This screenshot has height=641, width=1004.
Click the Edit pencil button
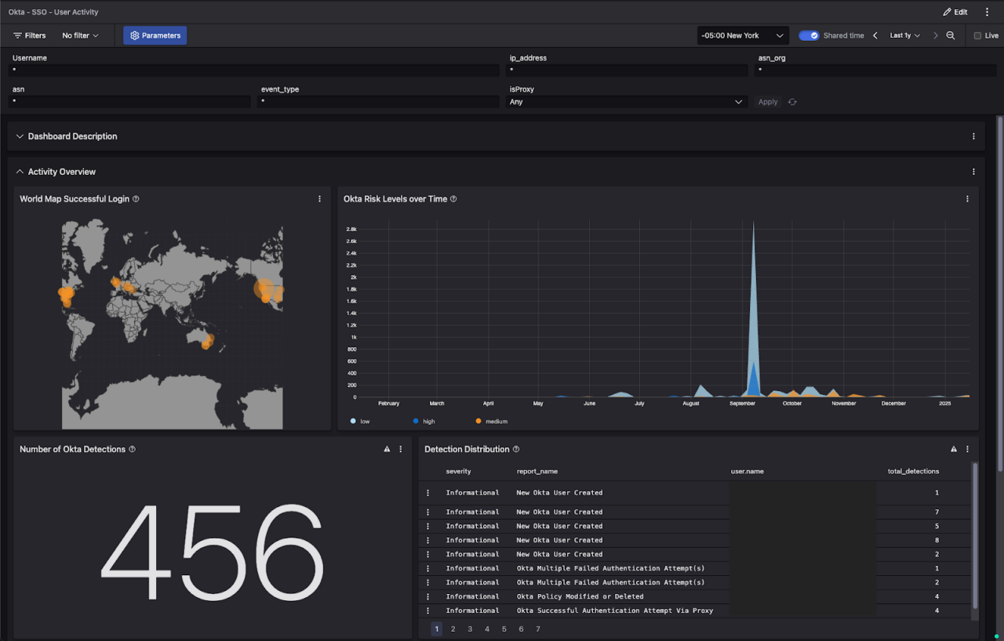955,12
